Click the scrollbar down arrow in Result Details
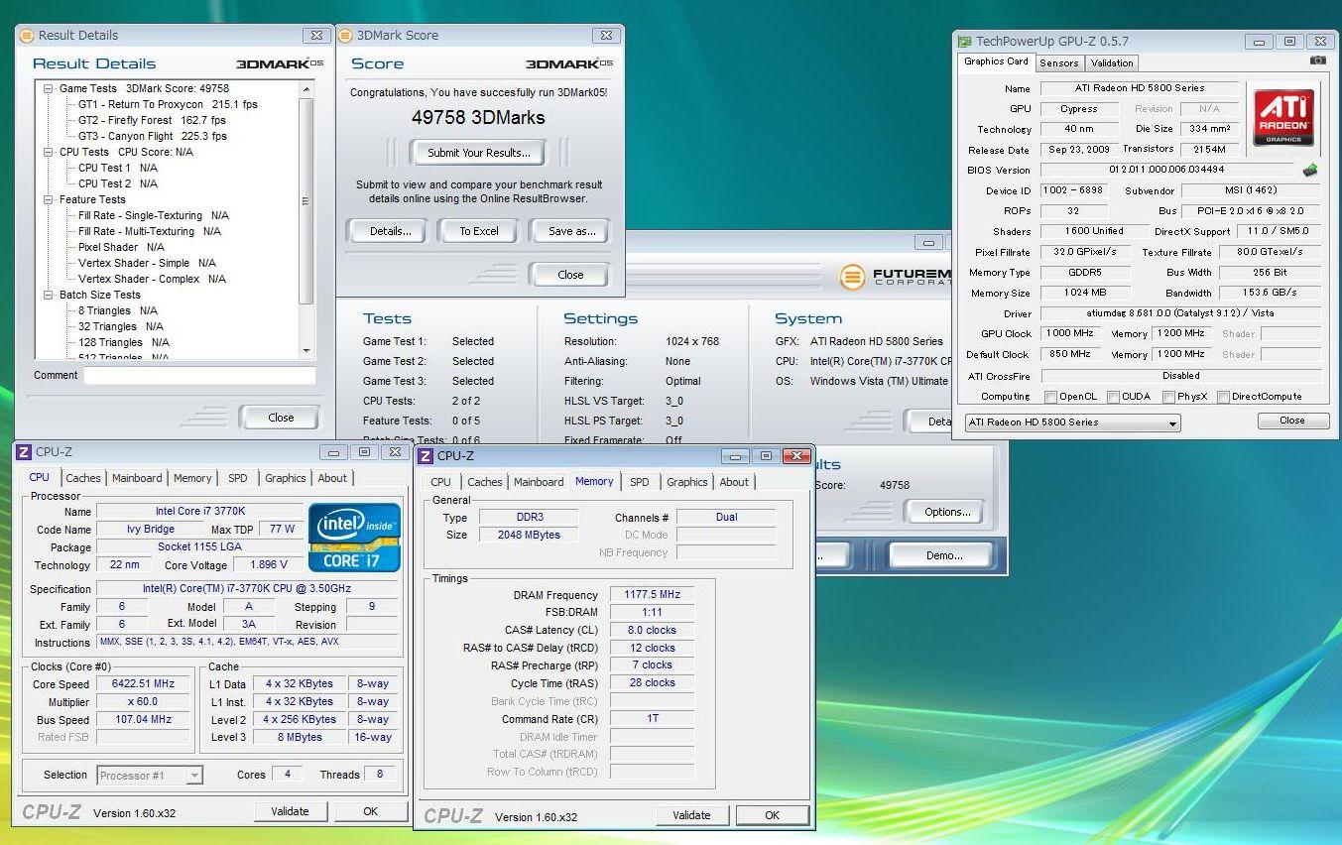1342x845 pixels. (x=306, y=350)
